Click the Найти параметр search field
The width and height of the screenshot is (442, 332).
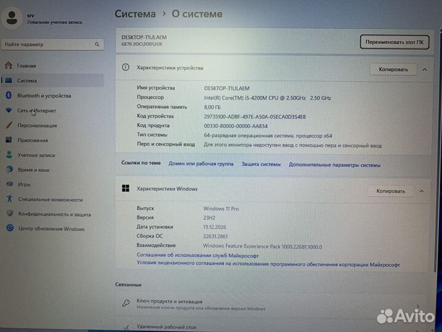click(52, 44)
